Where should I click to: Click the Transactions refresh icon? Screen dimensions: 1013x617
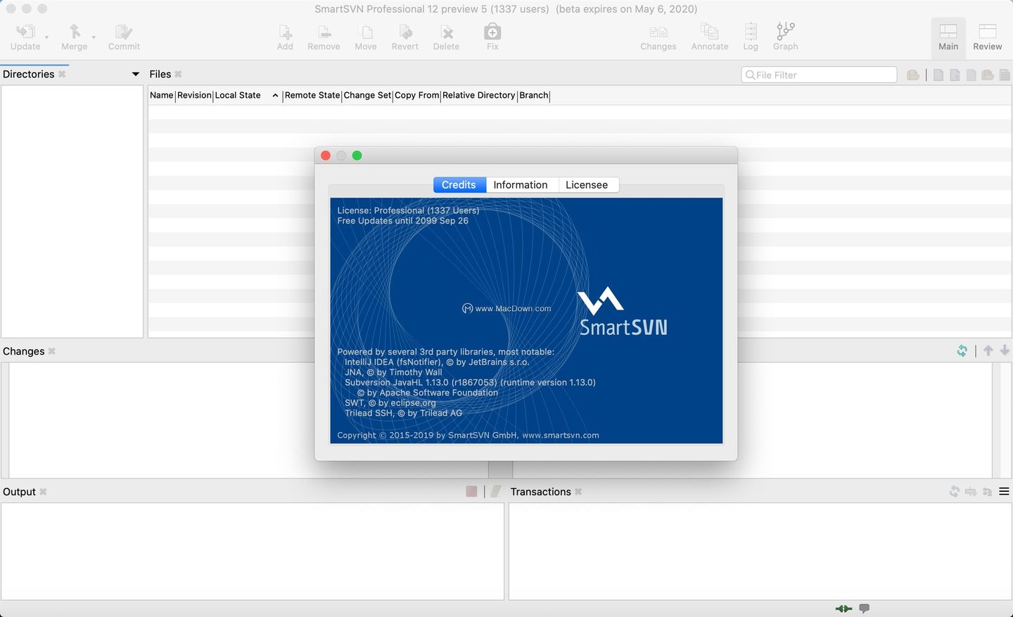(x=954, y=492)
